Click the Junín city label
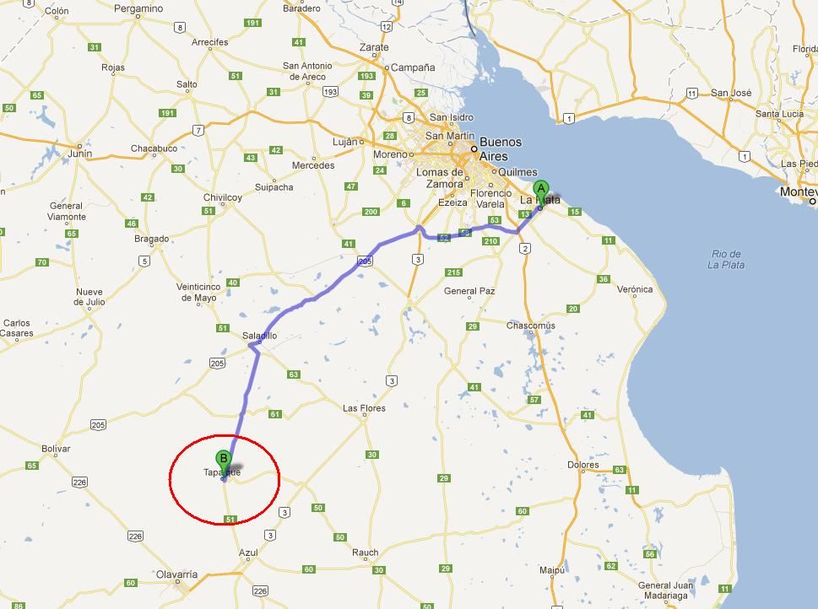This screenshot has height=609, width=818. click(x=80, y=154)
